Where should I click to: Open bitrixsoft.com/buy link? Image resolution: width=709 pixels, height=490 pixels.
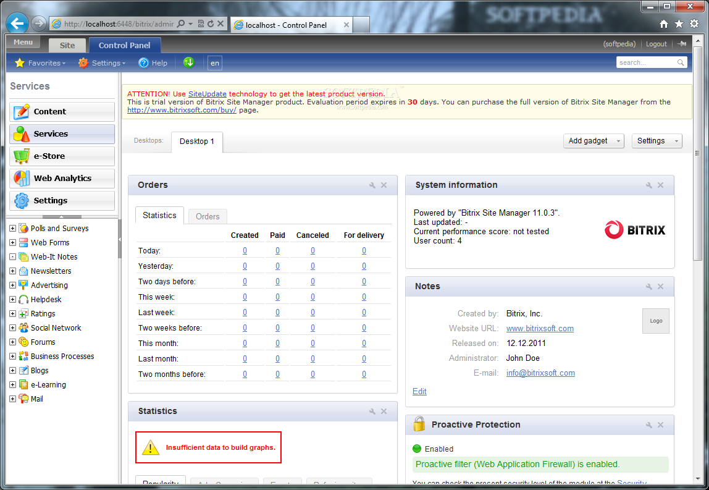pyautogui.click(x=182, y=110)
